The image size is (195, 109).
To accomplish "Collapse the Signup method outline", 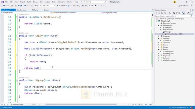I will tap(17, 81).
